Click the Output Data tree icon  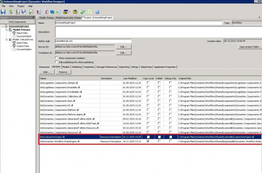pos(14,46)
